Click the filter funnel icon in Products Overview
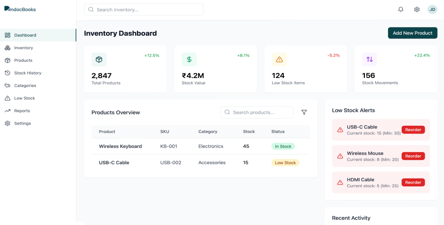The width and height of the screenshot is (444, 225). click(x=304, y=112)
